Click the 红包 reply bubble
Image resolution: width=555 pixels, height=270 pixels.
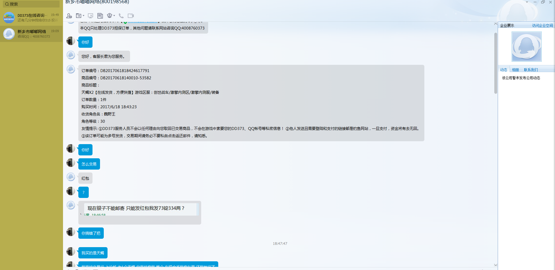pos(85,178)
